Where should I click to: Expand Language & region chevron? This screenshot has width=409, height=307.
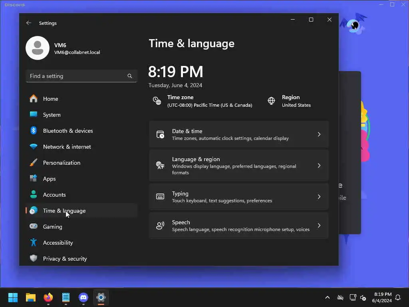pyautogui.click(x=319, y=165)
